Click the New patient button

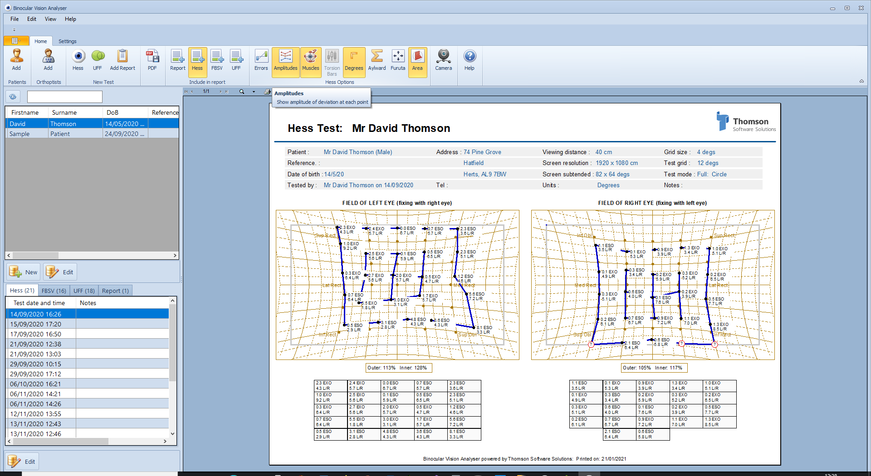24,272
